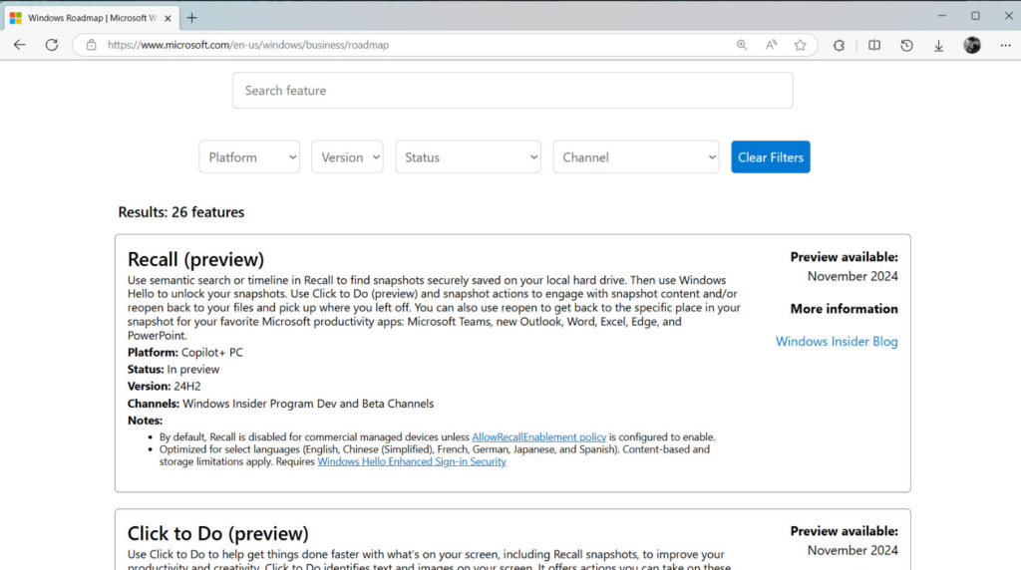Open Downloads icon

tap(938, 45)
